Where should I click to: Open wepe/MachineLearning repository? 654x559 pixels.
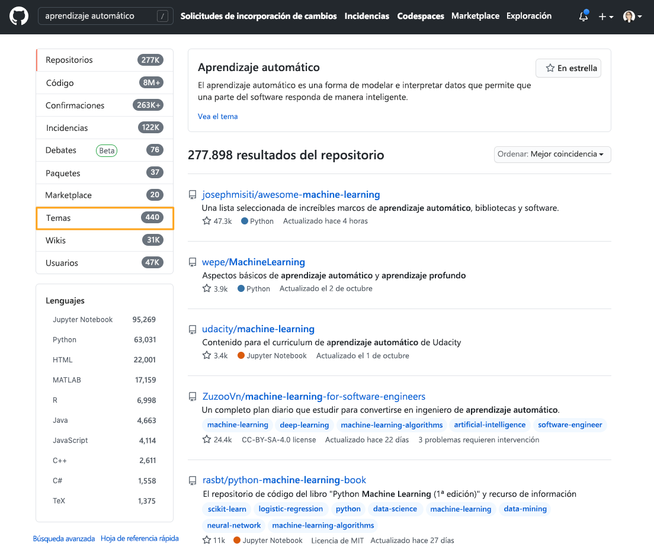coord(254,262)
